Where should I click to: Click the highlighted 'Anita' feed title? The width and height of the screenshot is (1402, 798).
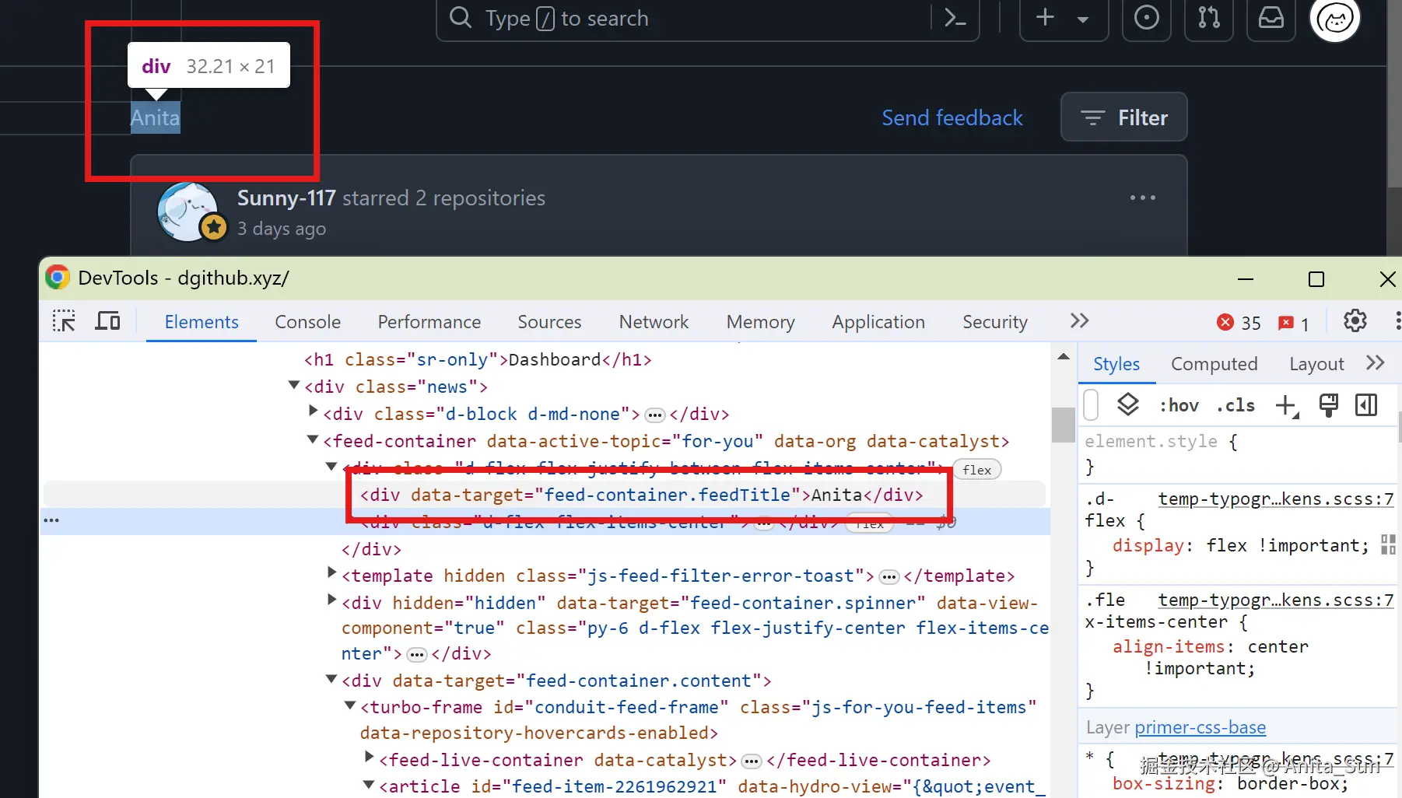[155, 117]
